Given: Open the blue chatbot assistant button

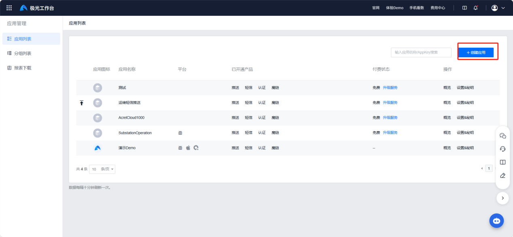Looking at the screenshot, I should click(496, 221).
